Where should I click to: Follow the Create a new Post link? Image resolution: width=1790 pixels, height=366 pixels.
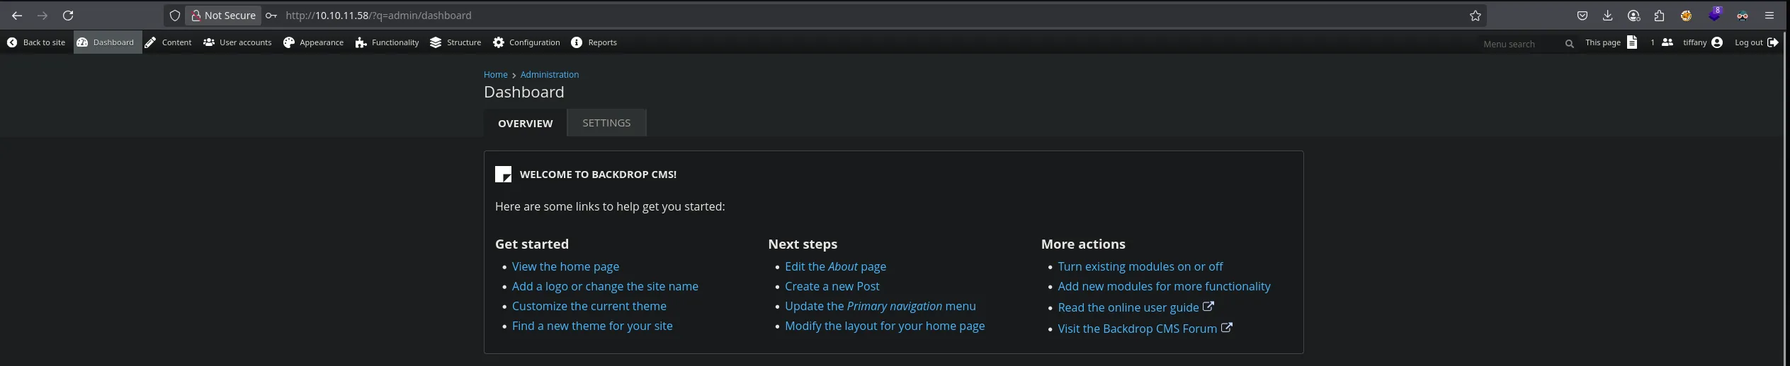tap(832, 286)
